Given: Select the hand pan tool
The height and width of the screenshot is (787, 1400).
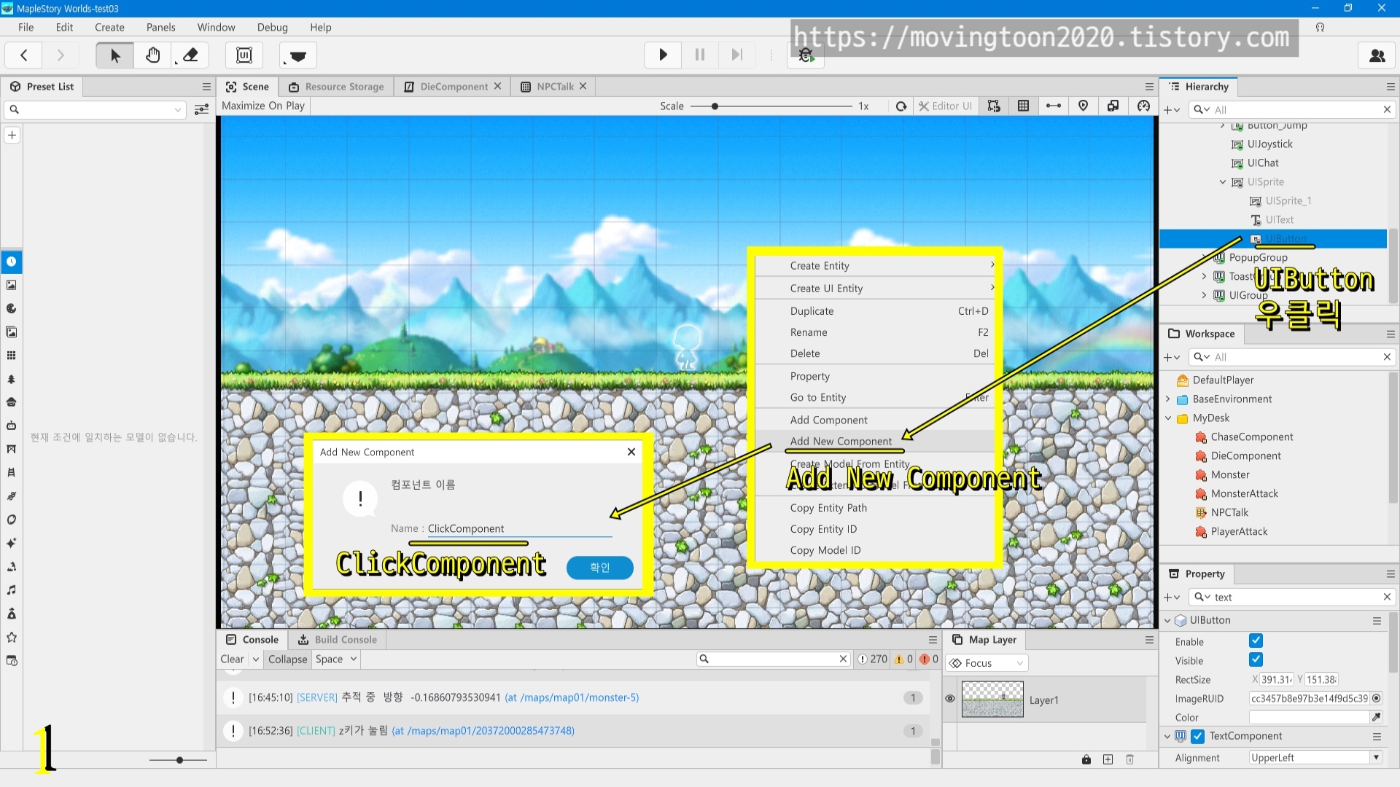Looking at the screenshot, I should coord(153,55).
